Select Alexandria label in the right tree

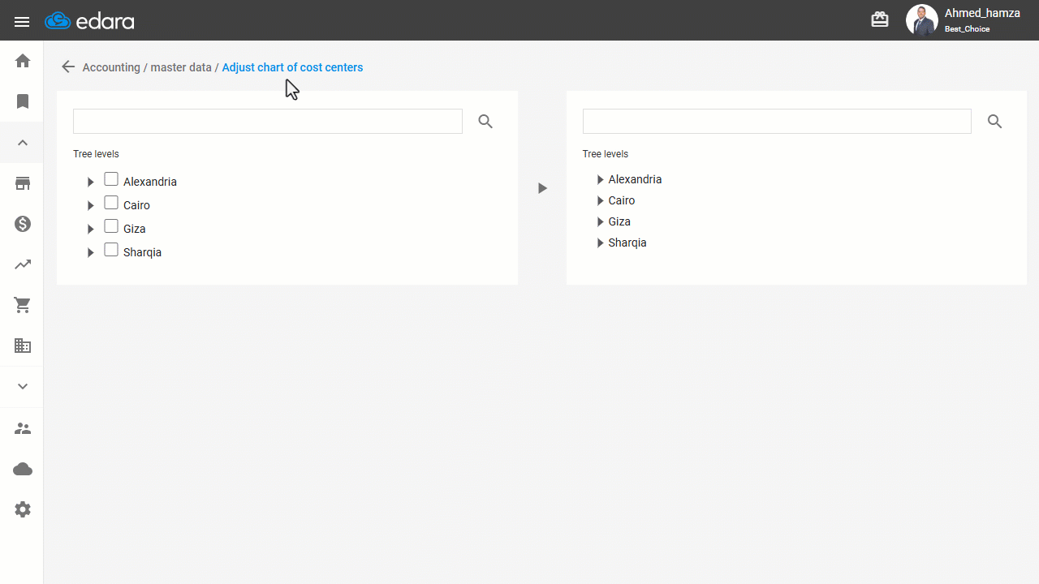click(x=635, y=180)
